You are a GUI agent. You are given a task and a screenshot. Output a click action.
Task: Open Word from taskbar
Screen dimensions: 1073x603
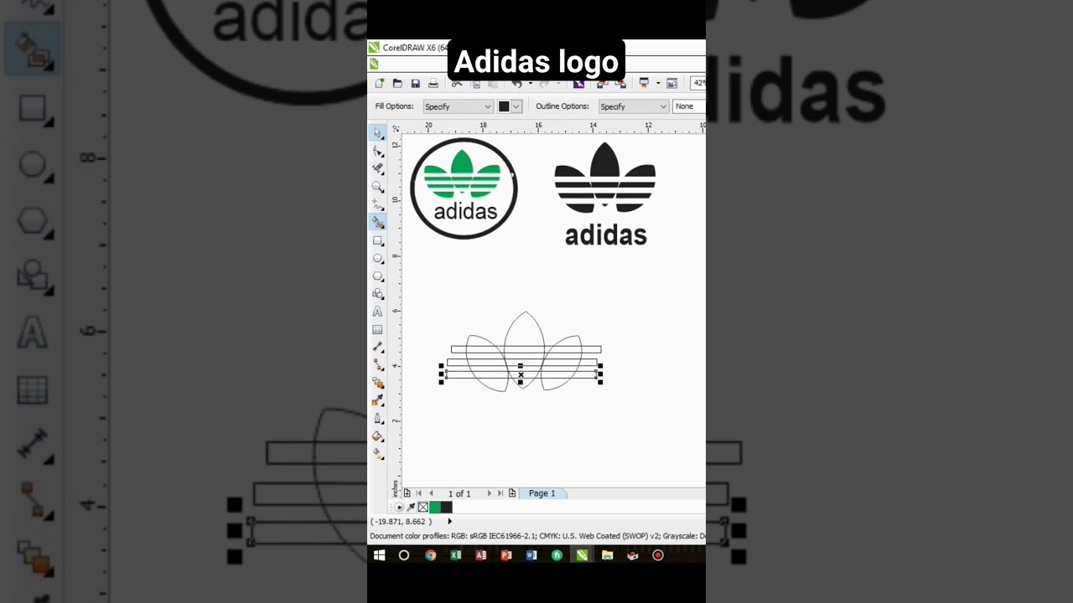point(531,555)
